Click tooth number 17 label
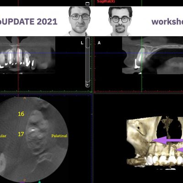Image resolution: width=183 pixels, height=183 pixels. pos(21,134)
